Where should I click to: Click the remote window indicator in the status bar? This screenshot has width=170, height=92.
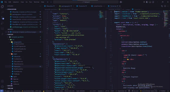point(2,91)
